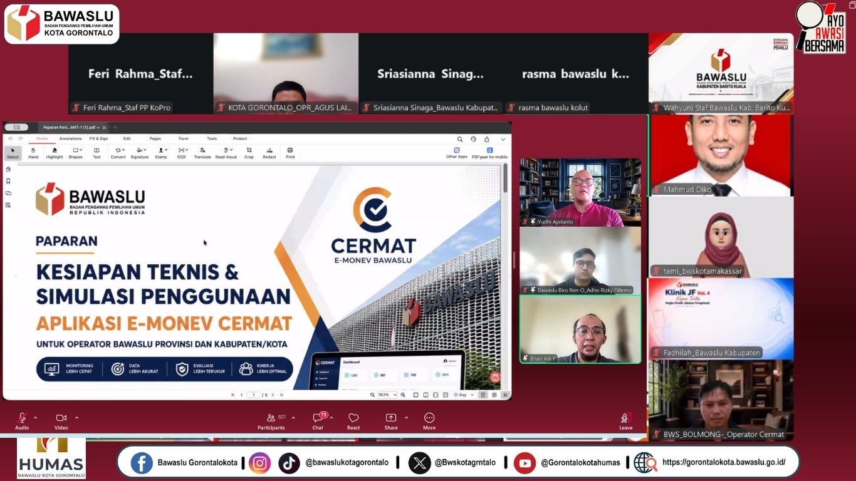Toggle the Select tool

tap(13, 153)
